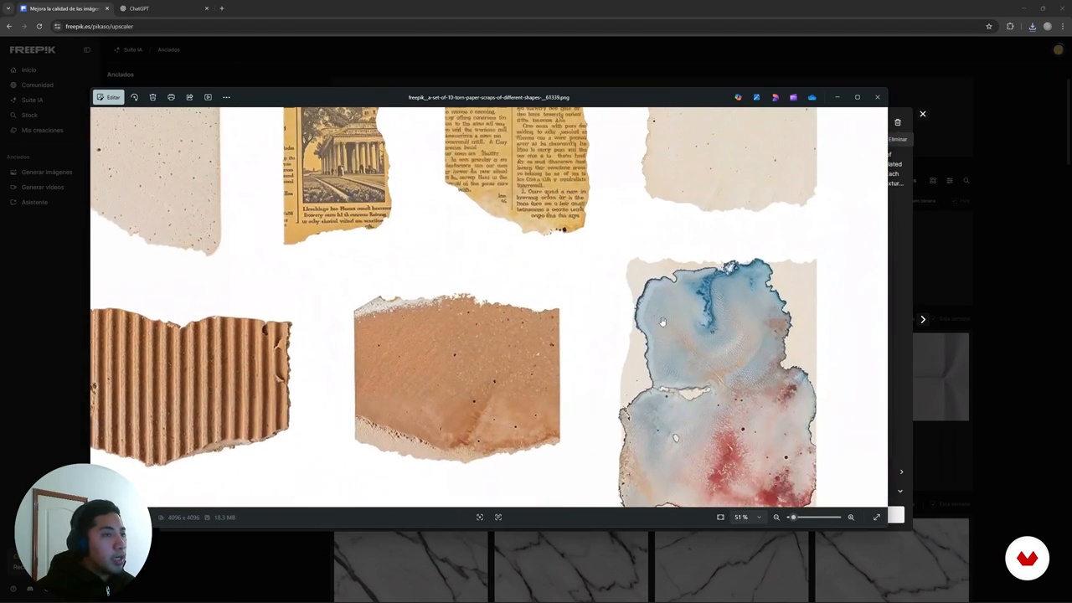This screenshot has height=603, width=1072.
Task: Click the Eliminar trash icon in the Freepik panel
Action: [898, 122]
